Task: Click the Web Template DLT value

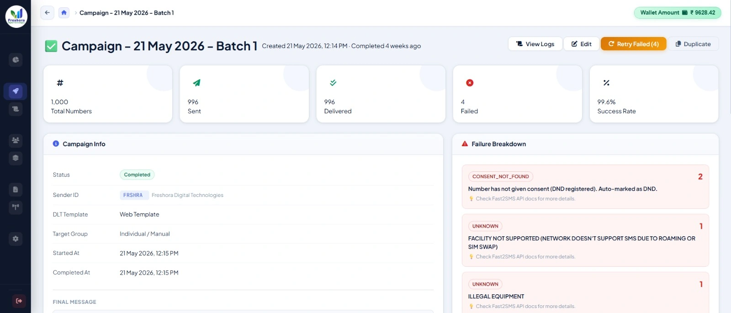Action: click(x=139, y=214)
